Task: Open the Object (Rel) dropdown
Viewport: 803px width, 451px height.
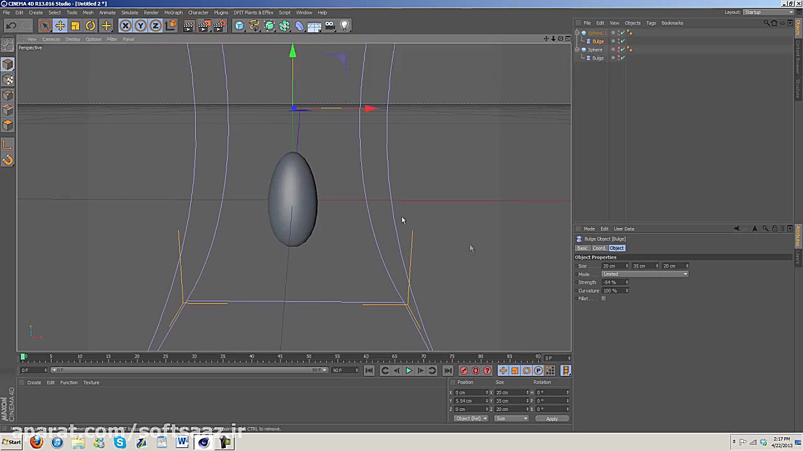Action: pyautogui.click(x=471, y=418)
